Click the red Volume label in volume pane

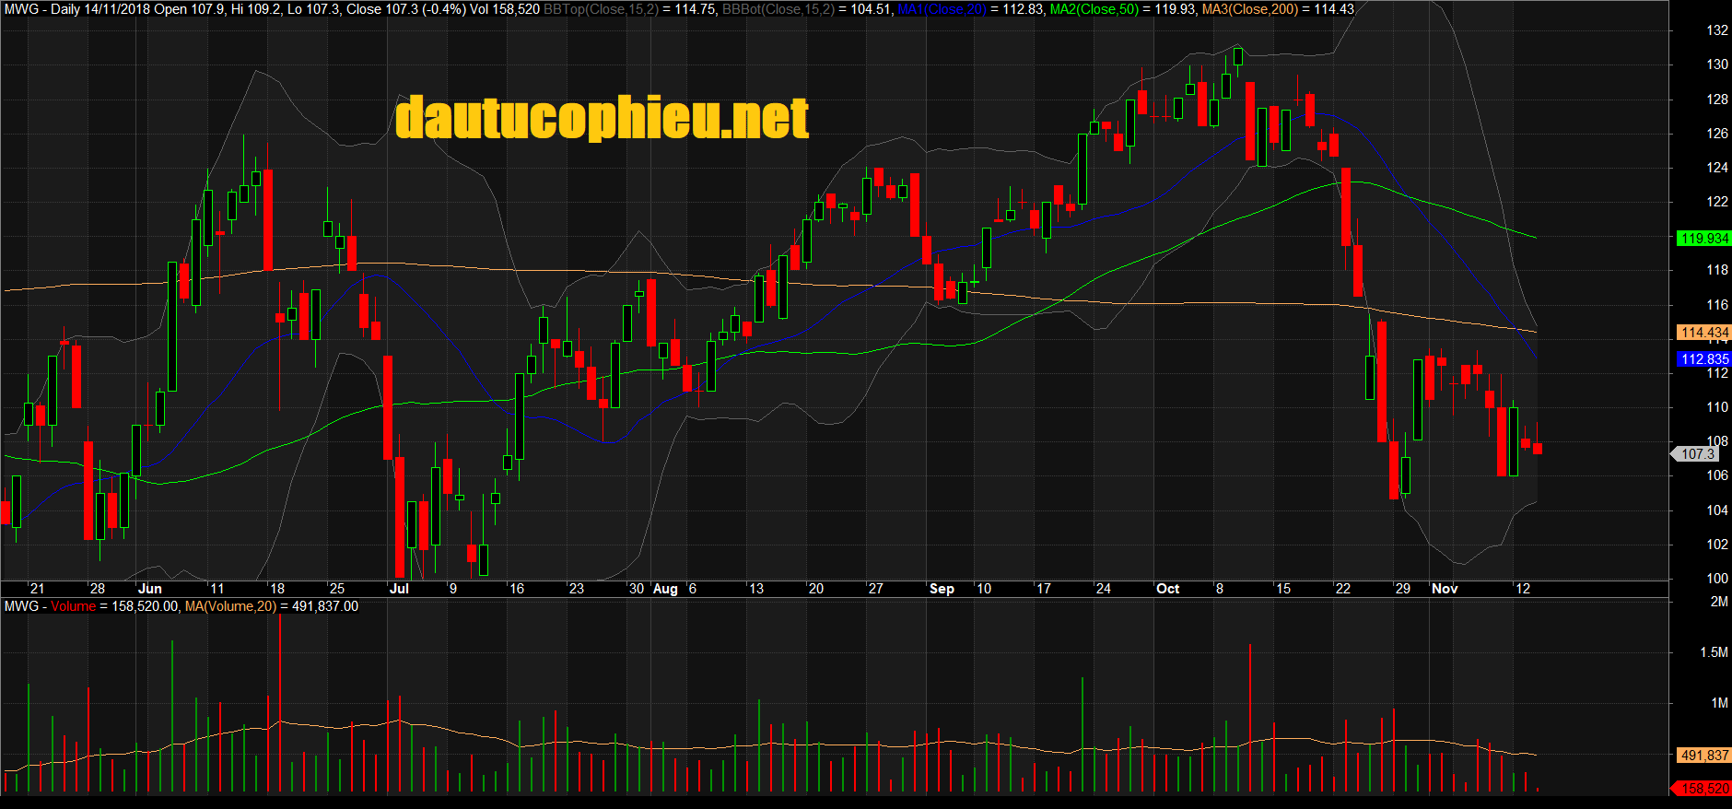tap(73, 606)
